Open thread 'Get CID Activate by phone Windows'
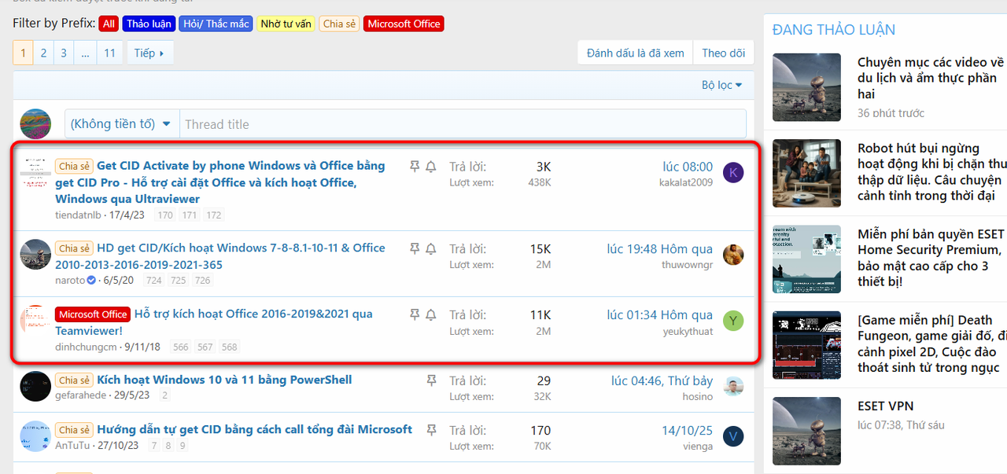 220,182
